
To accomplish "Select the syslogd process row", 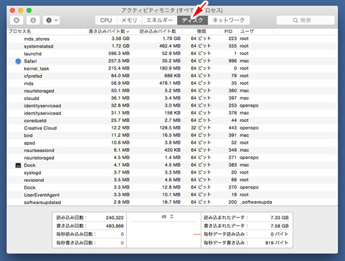I will pyautogui.click(x=172, y=172).
